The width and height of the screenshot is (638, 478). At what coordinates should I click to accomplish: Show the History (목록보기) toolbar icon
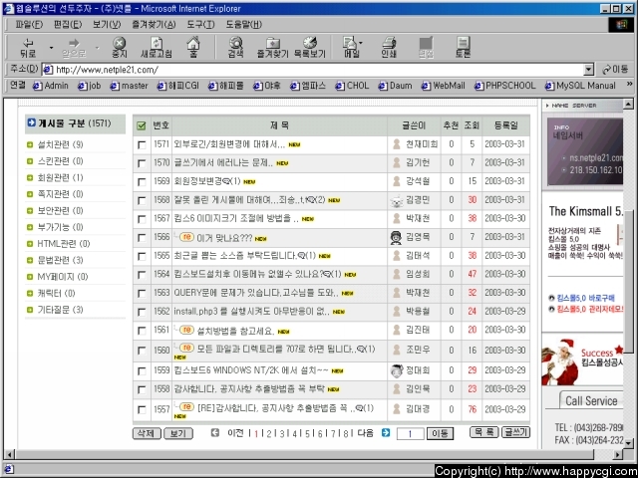(310, 47)
